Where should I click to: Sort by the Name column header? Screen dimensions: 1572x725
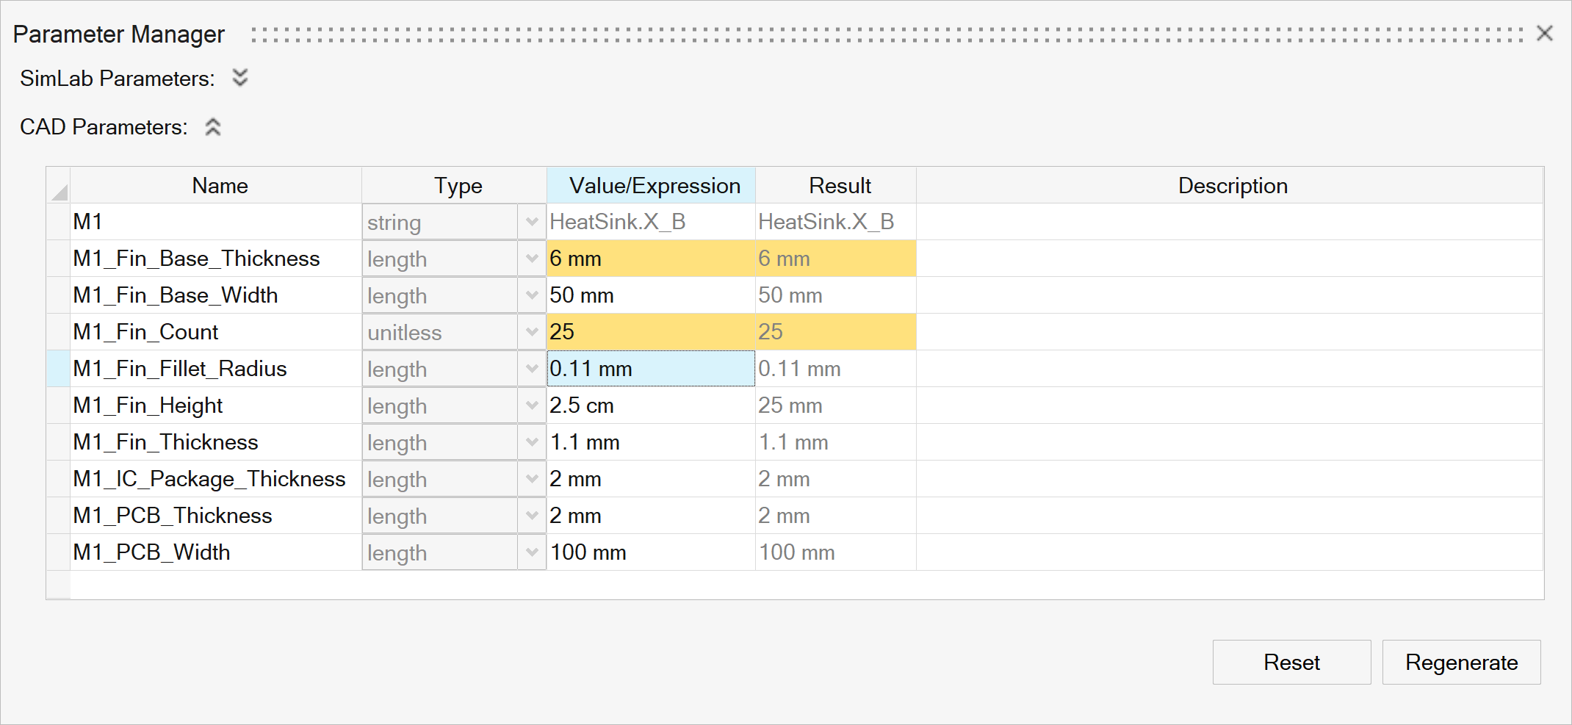click(219, 186)
